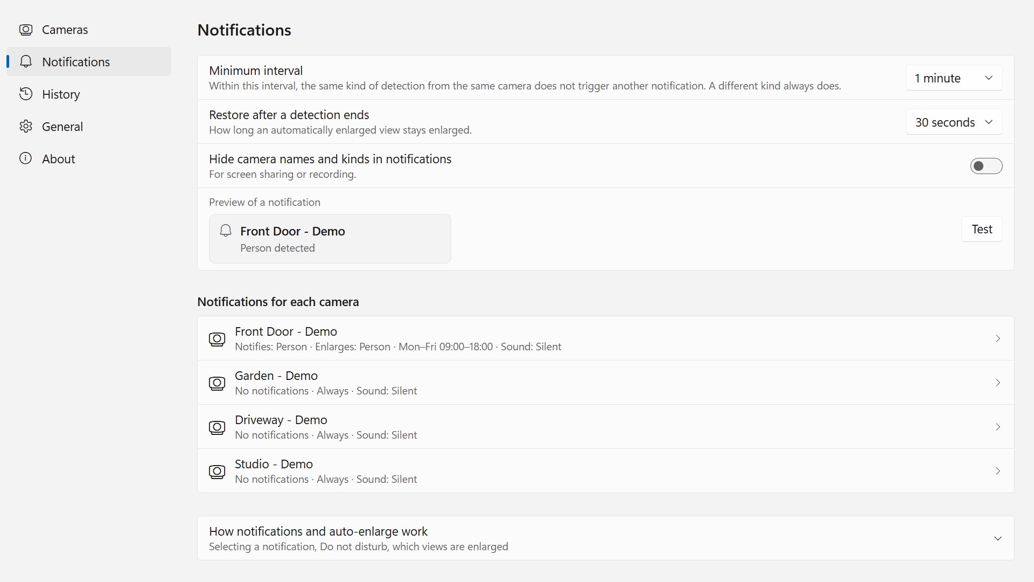The height and width of the screenshot is (582, 1034).
Task: Click the Cameras sidebar icon
Action: click(26, 30)
